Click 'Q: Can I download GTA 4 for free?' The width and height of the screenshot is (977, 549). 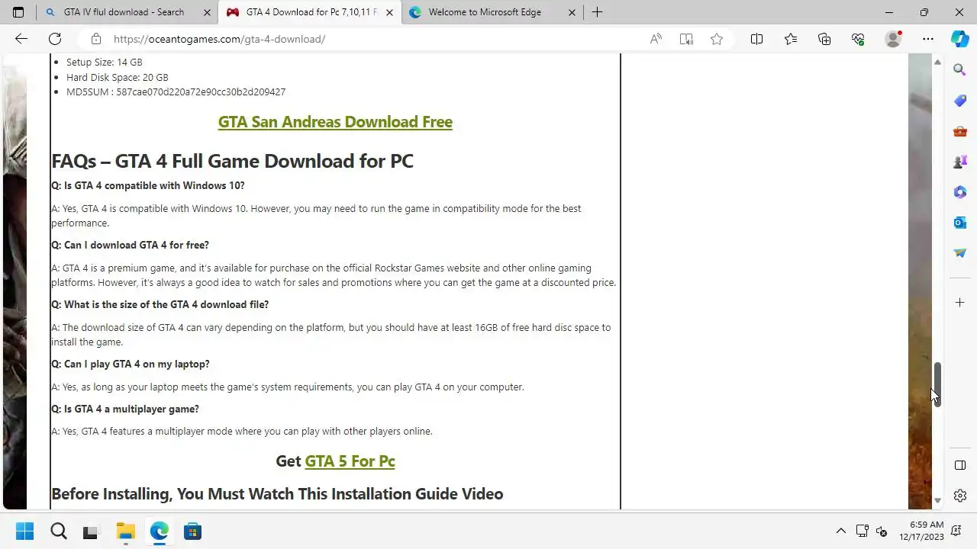tap(130, 245)
